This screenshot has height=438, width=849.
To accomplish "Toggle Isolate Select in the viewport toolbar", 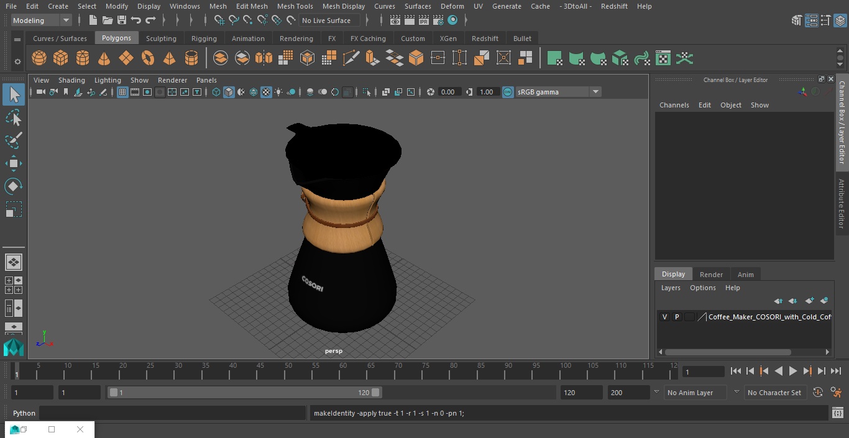I will point(367,92).
